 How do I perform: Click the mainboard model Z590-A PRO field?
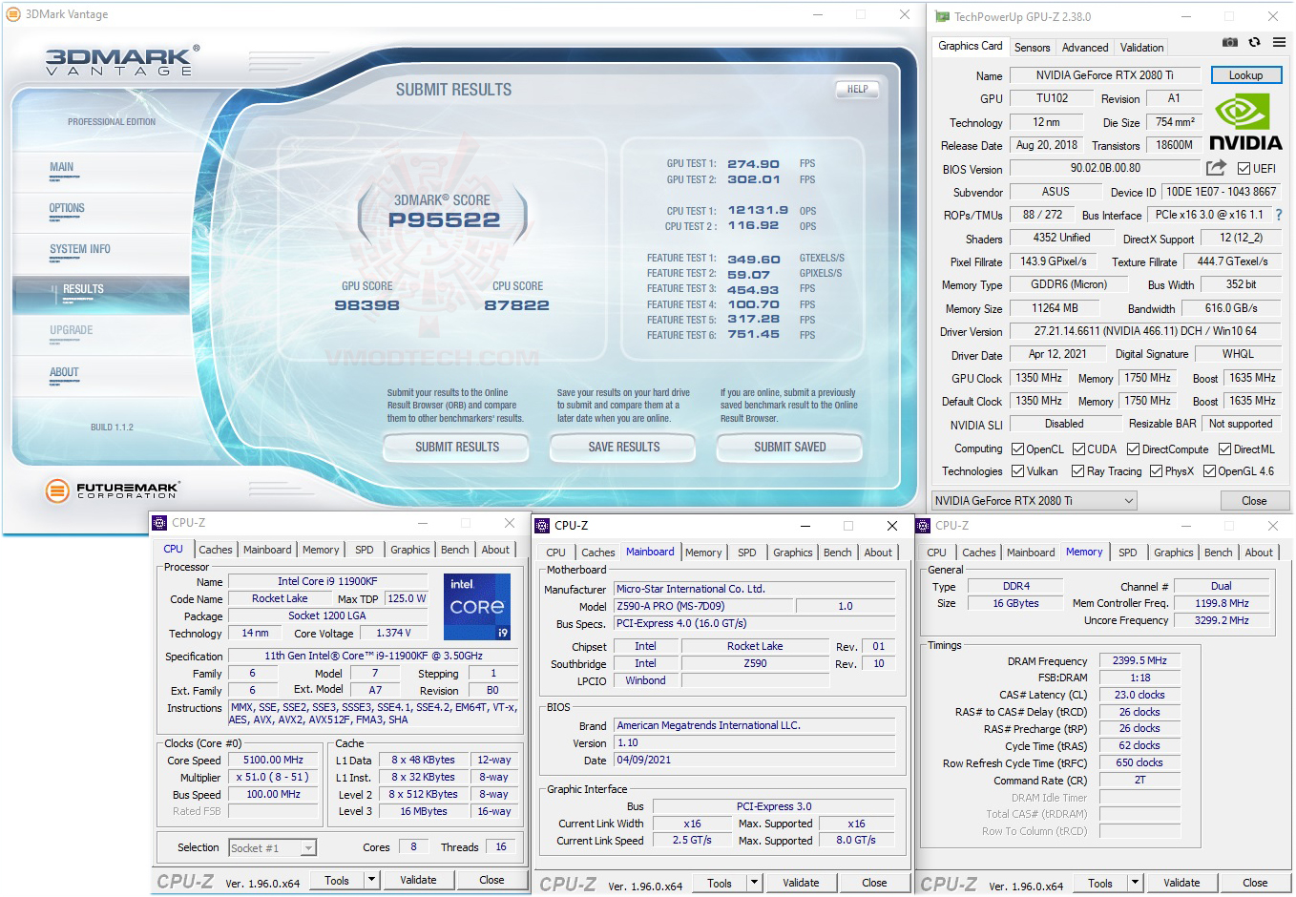pyautogui.click(x=702, y=606)
